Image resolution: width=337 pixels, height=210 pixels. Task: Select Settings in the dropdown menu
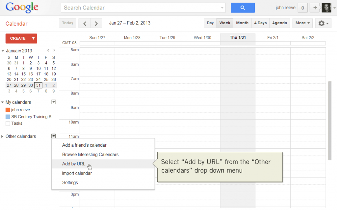(x=103, y=182)
